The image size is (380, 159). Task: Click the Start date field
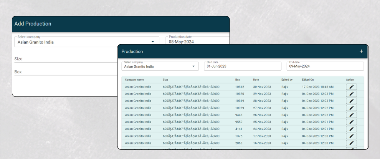tap(242, 66)
